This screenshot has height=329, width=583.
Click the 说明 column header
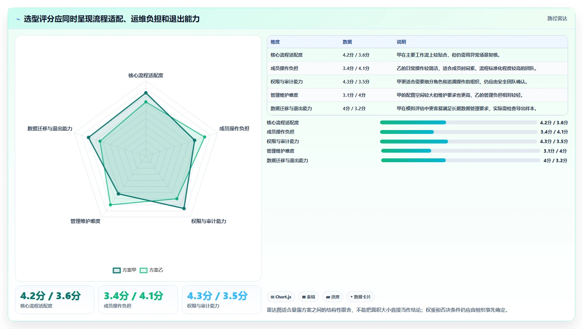coord(401,42)
